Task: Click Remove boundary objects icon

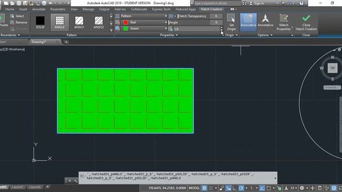Action: 12,22
